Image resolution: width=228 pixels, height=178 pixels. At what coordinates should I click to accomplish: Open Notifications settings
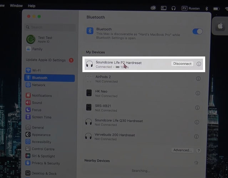coord(39,96)
